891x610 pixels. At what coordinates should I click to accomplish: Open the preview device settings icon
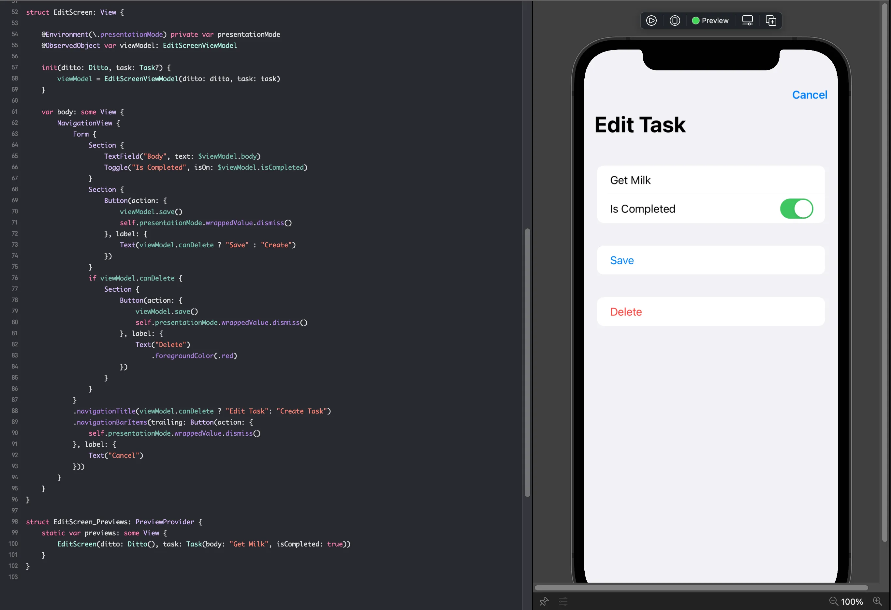click(747, 20)
